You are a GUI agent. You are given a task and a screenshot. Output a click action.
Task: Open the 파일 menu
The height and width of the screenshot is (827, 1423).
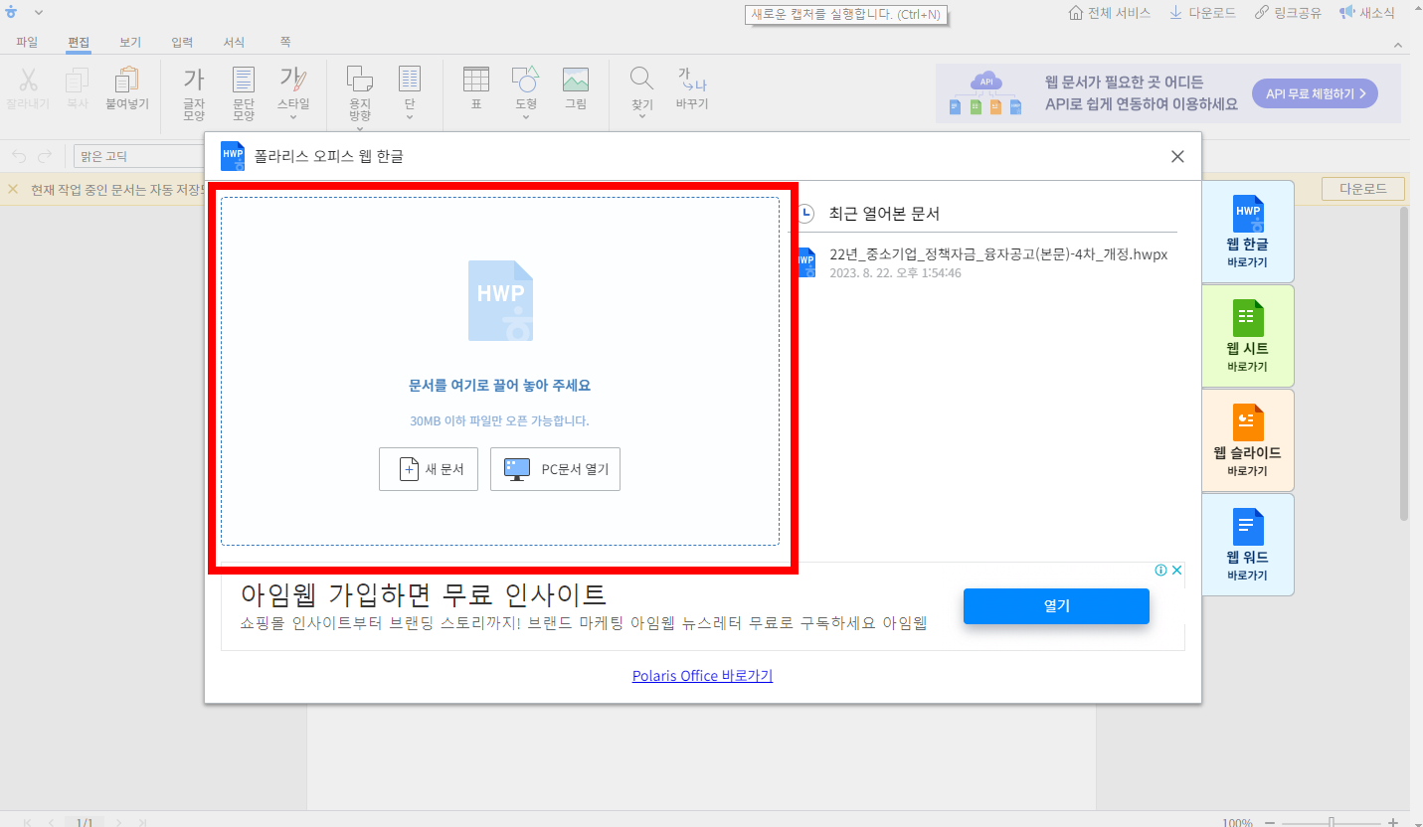coord(27,42)
